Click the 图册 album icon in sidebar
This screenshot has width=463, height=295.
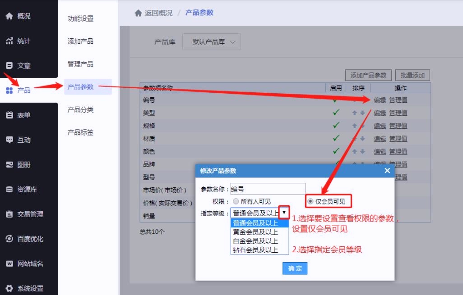click(x=9, y=165)
